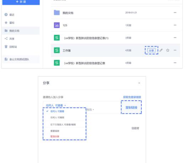Click the 获取免登录链接 link

[132, 97]
